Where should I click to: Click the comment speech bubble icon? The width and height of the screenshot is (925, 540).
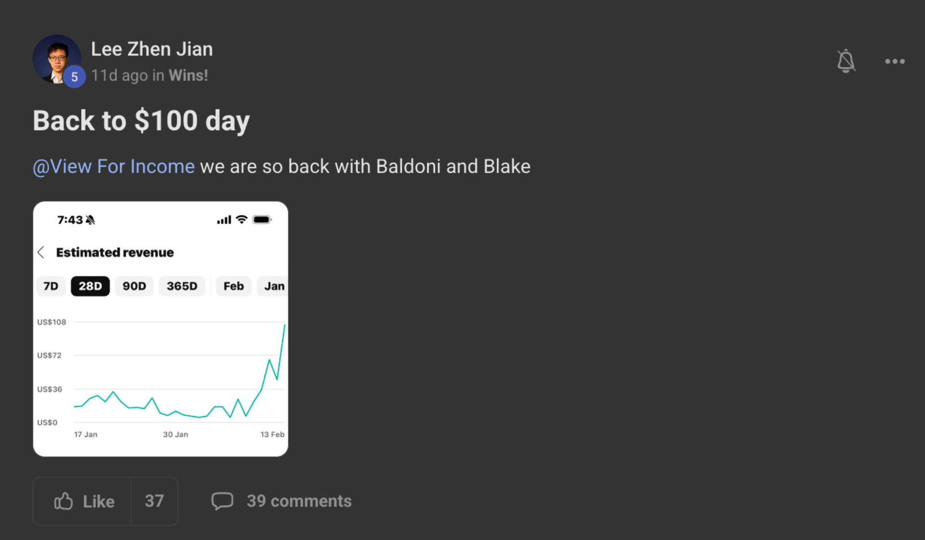coord(222,501)
